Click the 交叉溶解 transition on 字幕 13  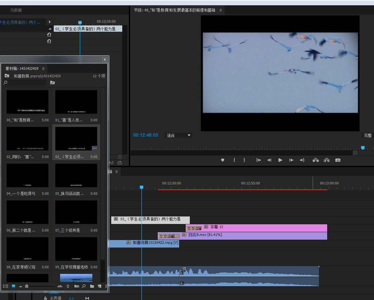click(x=194, y=228)
